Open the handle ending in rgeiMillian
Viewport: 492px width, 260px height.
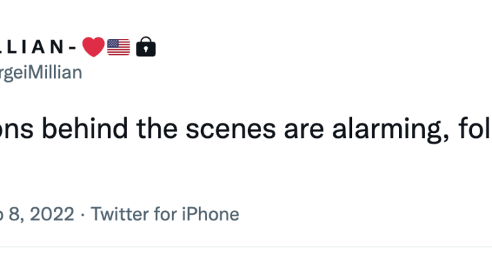(x=41, y=73)
